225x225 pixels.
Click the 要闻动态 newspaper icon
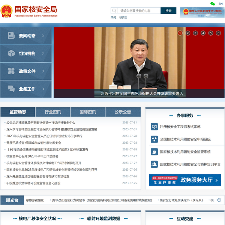[x=11, y=36]
